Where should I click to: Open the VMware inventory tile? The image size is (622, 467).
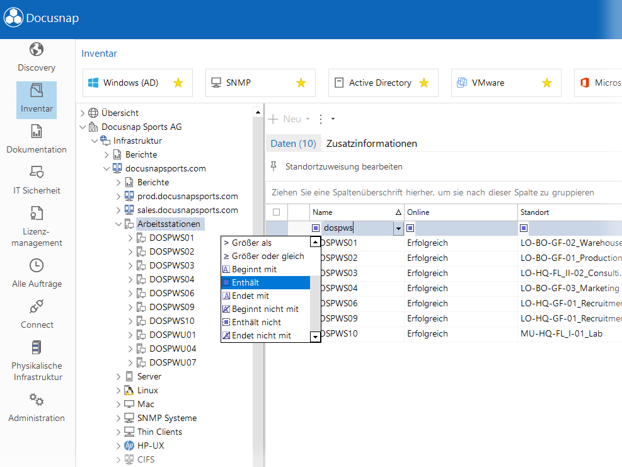[506, 83]
